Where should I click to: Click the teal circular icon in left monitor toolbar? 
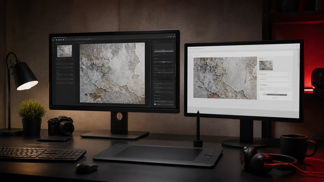point(57,40)
